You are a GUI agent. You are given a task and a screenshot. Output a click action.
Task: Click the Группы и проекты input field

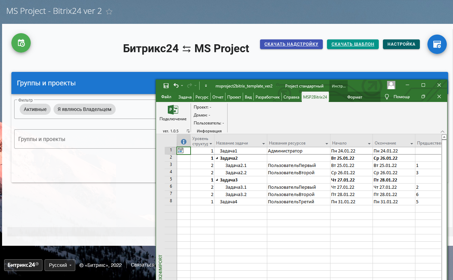click(x=85, y=139)
